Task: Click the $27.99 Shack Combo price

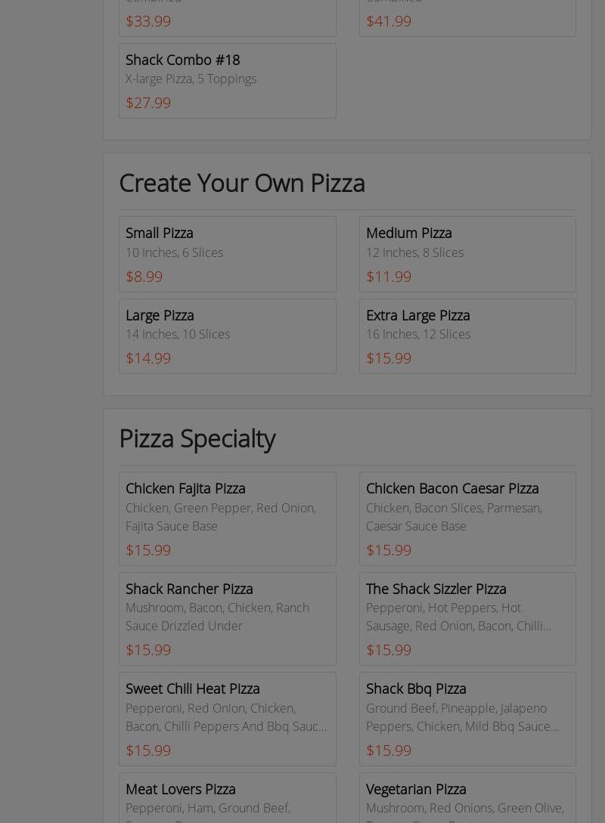Action: 148,103
